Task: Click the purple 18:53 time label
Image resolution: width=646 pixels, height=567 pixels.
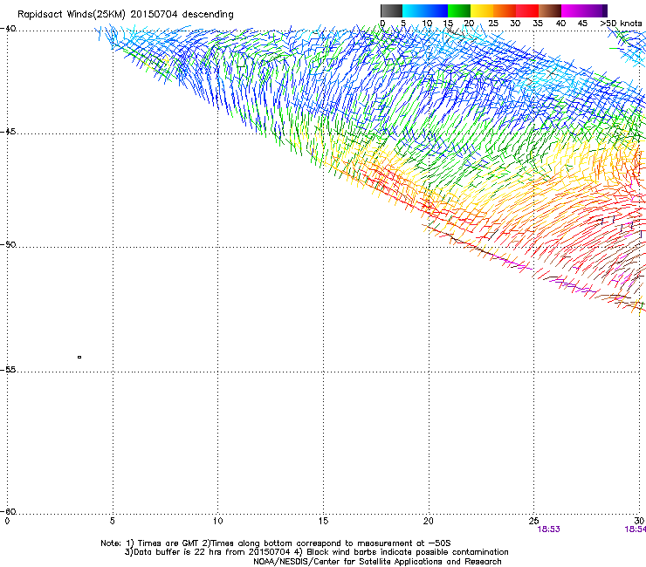Action: pyautogui.click(x=549, y=529)
